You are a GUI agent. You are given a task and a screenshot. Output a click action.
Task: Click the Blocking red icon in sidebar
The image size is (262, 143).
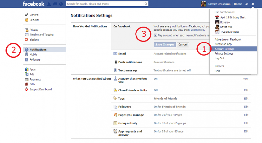(x=27, y=40)
